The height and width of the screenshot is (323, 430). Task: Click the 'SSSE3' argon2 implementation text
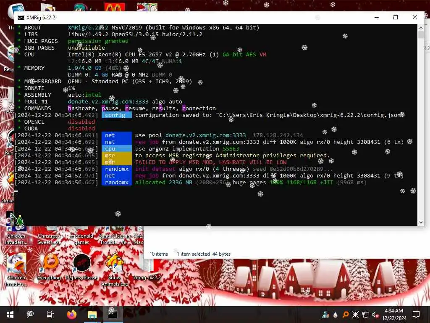[x=231, y=148]
